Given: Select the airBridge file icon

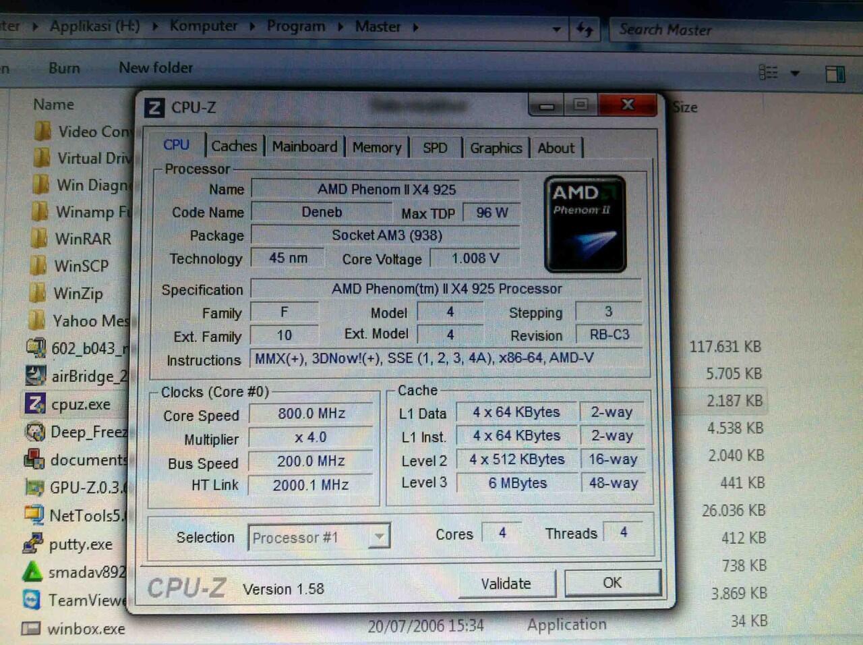Looking at the screenshot, I should coord(36,375).
